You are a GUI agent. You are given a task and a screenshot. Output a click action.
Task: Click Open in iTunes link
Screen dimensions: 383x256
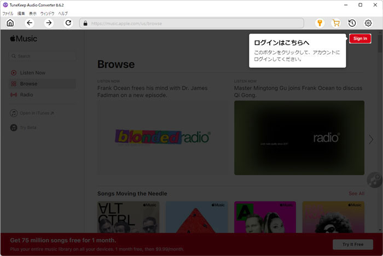(37, 113)
